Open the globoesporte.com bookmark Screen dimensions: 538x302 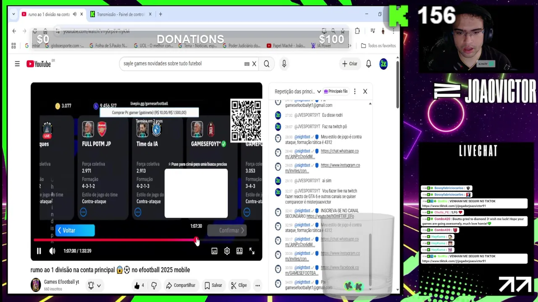point(64,46)
